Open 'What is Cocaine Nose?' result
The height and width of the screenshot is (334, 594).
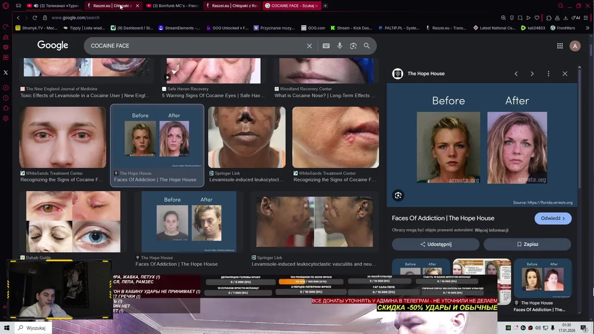(x=325, y=96)
